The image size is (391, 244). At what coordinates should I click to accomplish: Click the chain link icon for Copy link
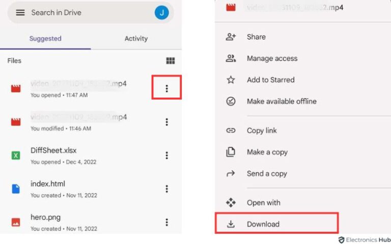(x=231, y=131)
